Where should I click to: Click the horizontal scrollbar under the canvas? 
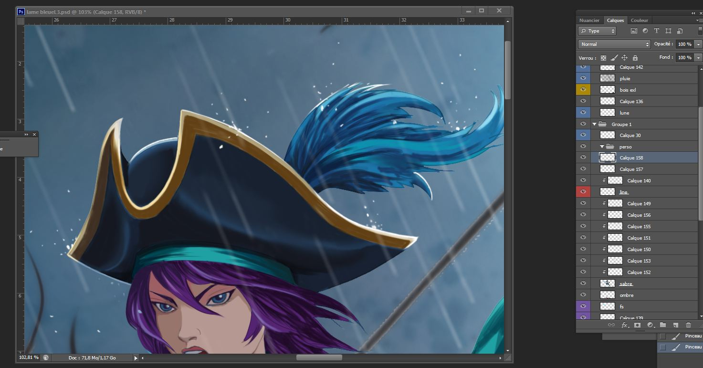319,357
